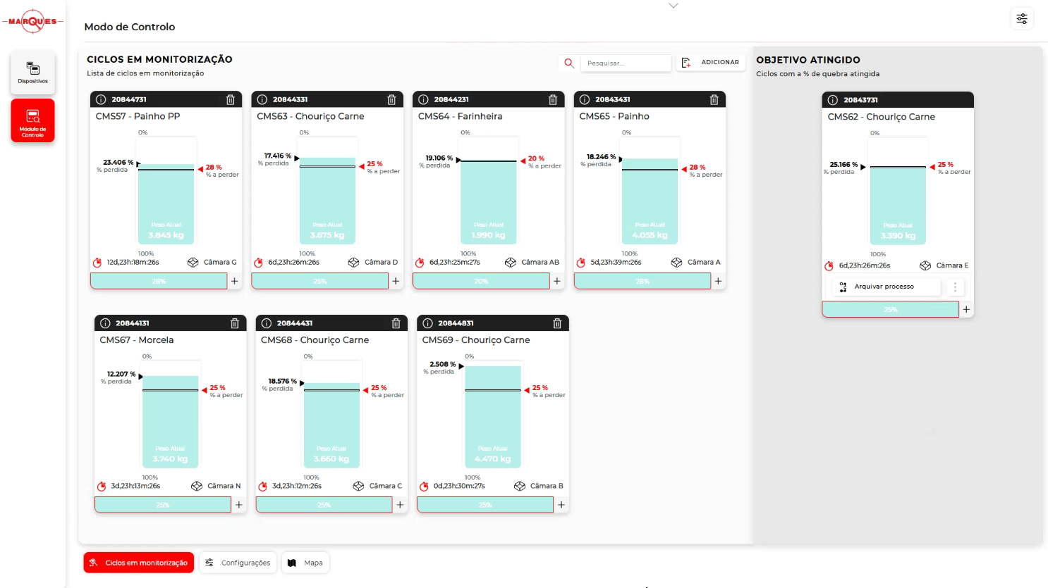Click the ADICIONAR button
The width and height of the screenshot is (1048, 588).
pos(712,63)
